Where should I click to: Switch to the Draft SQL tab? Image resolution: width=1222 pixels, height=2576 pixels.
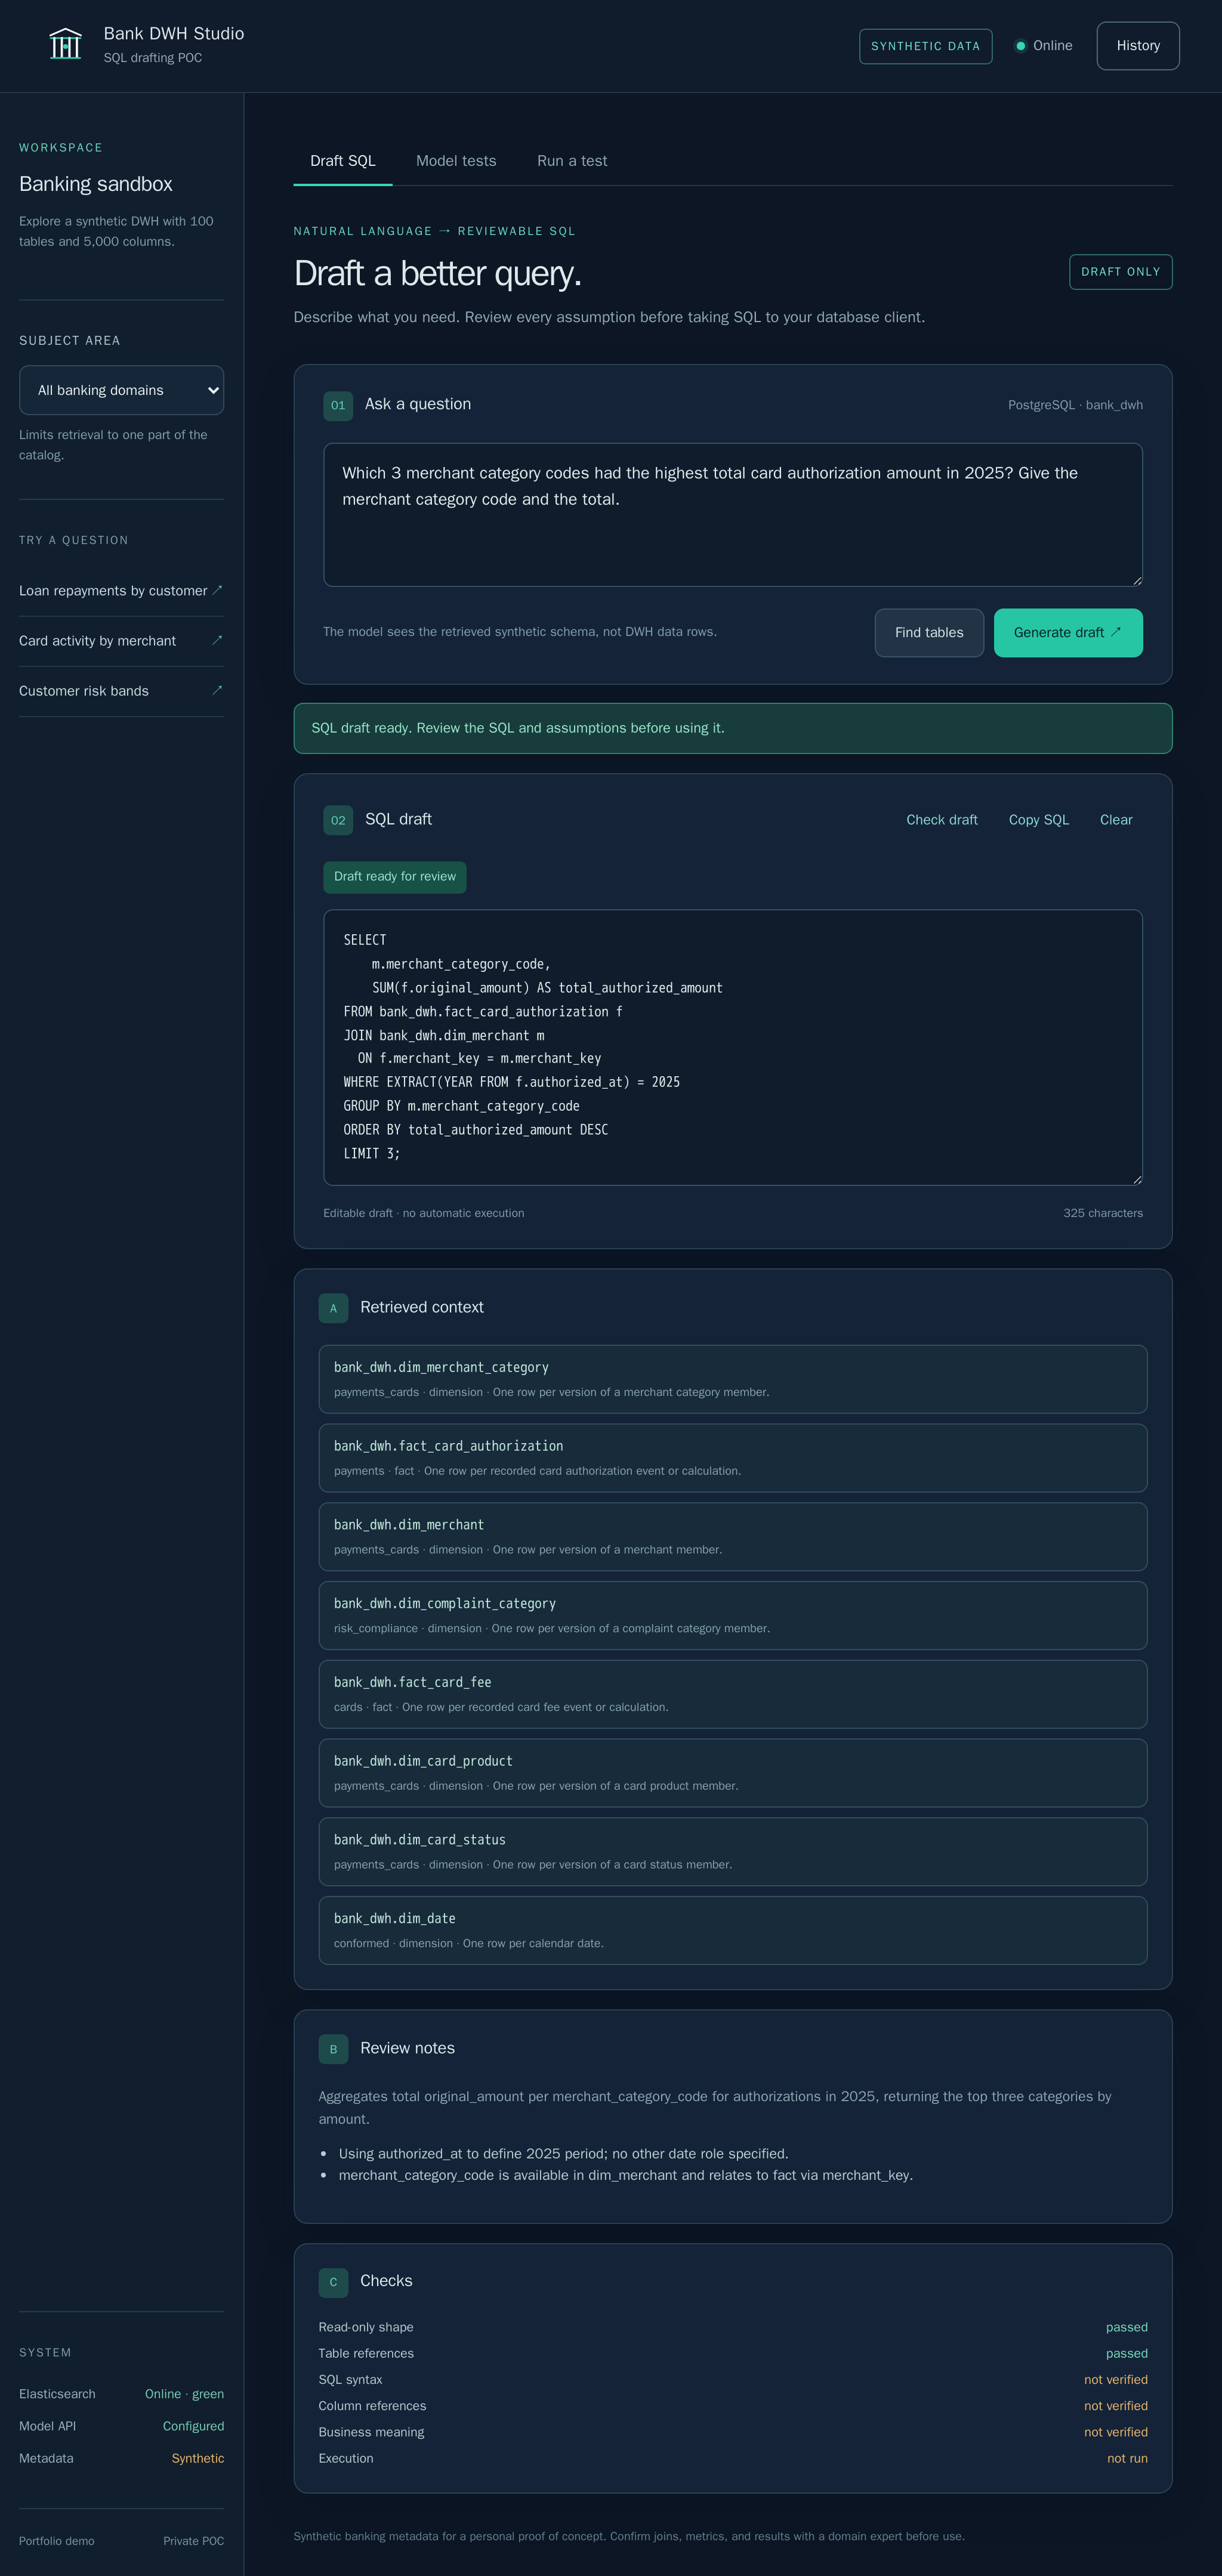coord(343,161)
